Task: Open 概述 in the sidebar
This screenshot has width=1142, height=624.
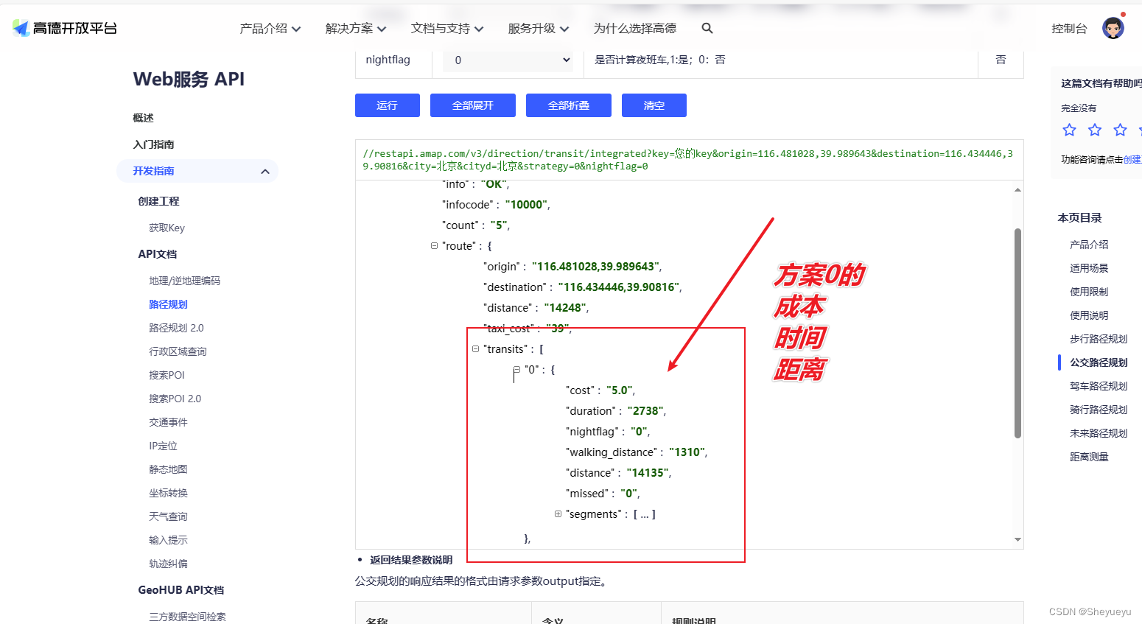Action: tap(143, 118)
